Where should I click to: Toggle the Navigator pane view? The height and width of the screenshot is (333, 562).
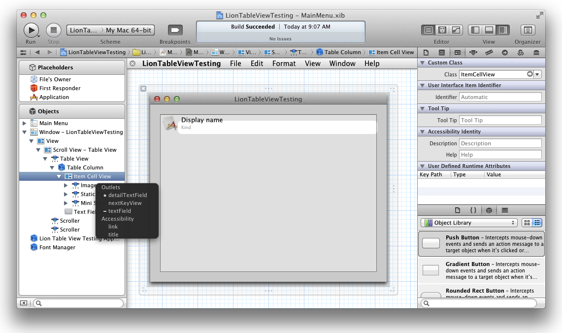pos(475,30)
